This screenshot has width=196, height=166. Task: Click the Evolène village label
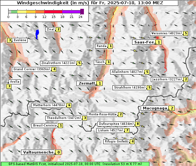coord(20,40)
